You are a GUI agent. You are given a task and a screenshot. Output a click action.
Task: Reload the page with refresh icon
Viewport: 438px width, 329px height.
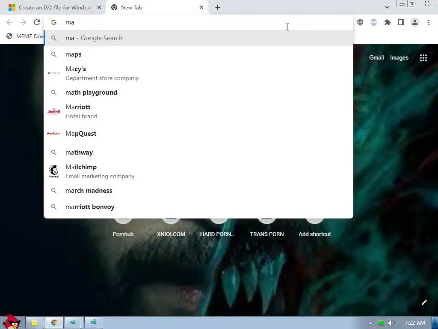pyautogui.click(x=37, y=22)
